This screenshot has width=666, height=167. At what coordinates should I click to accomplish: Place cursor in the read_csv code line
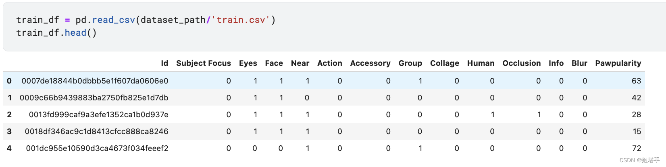click(146, 20)
